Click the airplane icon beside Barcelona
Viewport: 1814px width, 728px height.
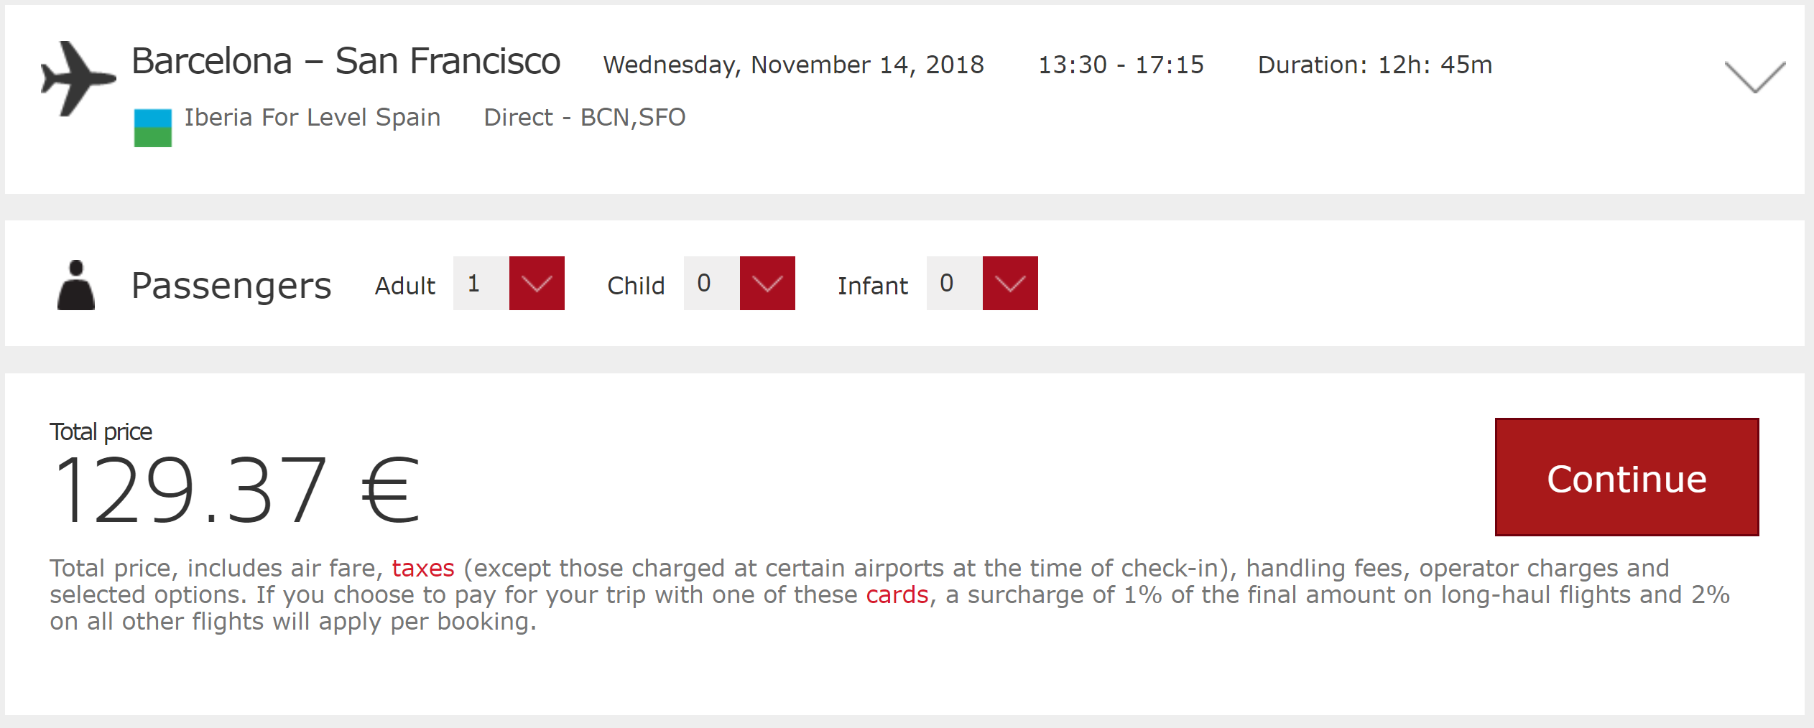coord(78,79)
